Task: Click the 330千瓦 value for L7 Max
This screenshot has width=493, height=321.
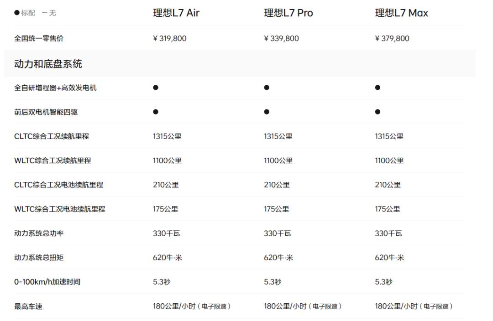Action: (x=388, y=233)
